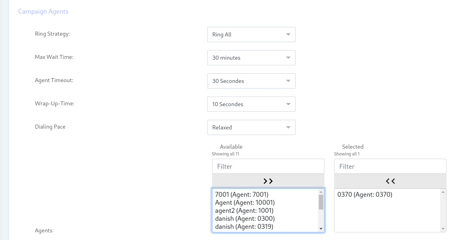Viewport: 463px width, 240px height.
Task: Expand the Wrap-Up-Time dropdown
Action: pos(251,104)
